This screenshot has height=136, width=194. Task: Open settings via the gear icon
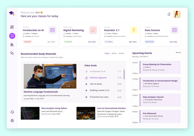click(12, 120)
